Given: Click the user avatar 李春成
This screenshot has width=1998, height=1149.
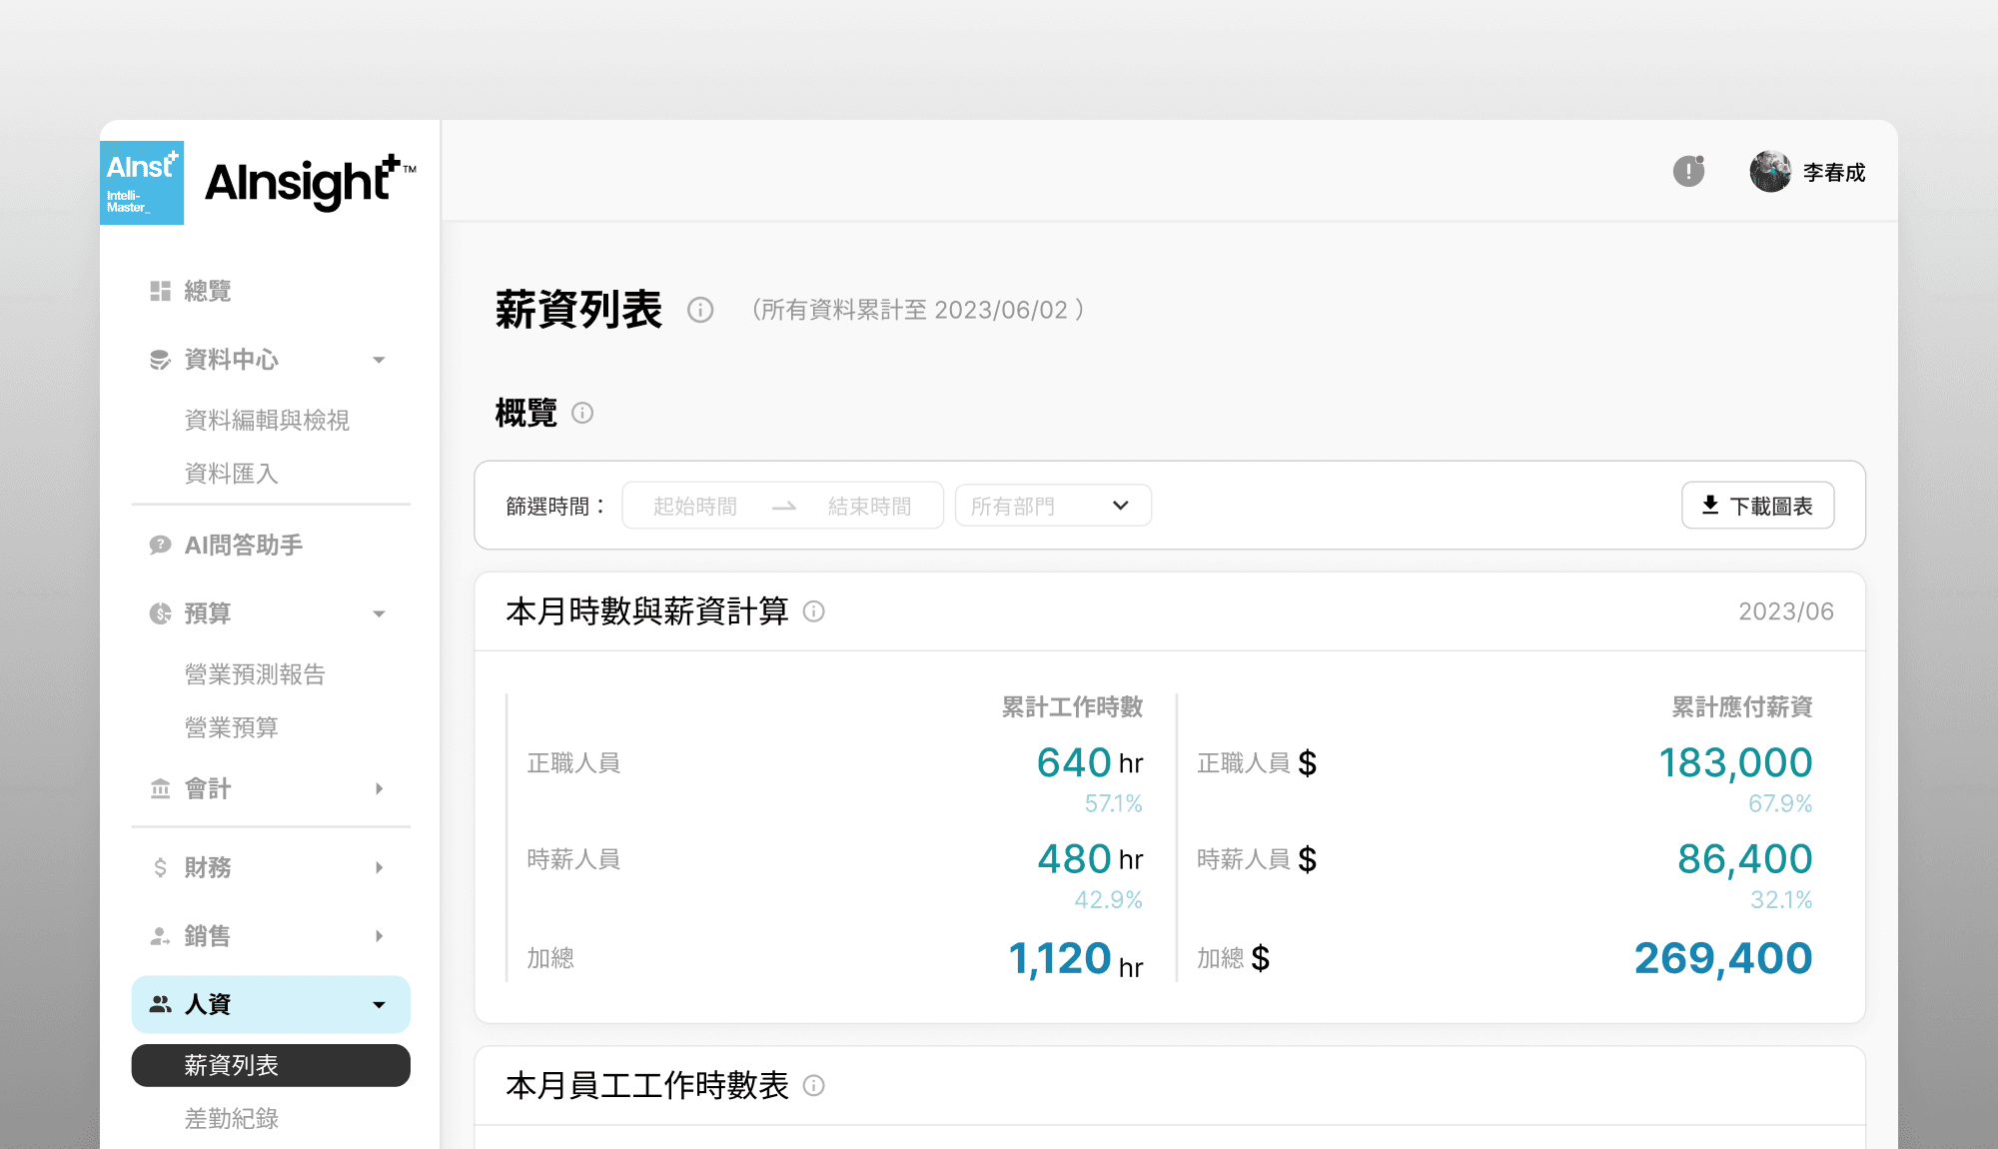Looking at the screenshot, I should [x=1770, y=172].
